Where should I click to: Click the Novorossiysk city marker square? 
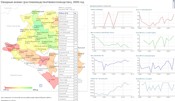[x=19, y=60]
